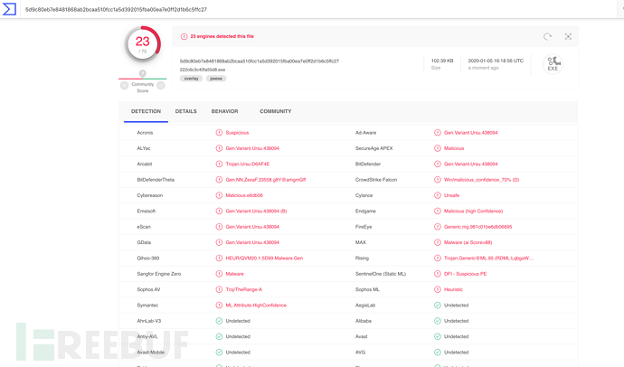
Task: Click the Endgame 'Malicious (high Confidence)' result
Action: (x=474, y=212)
